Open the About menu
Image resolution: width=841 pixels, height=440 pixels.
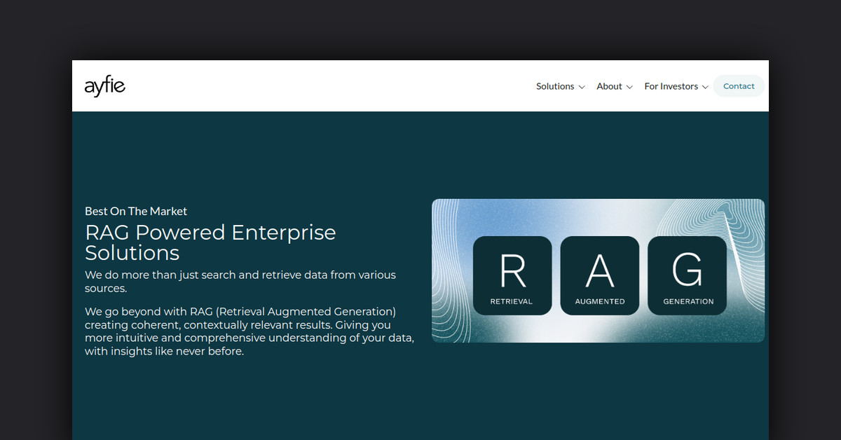tap(609, 86)
